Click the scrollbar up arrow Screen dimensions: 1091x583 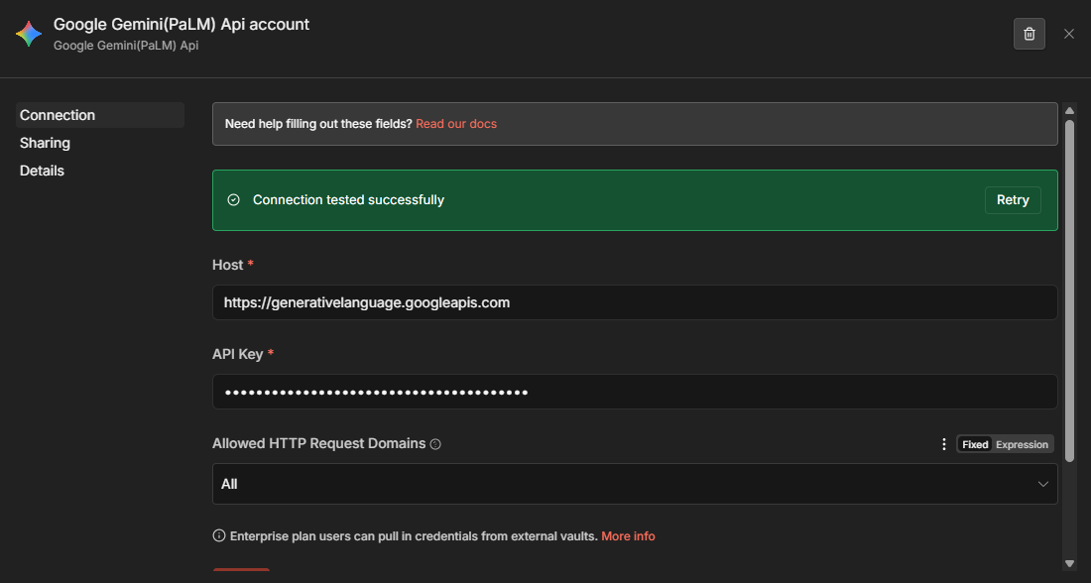pyautogui.click(x=1069, y=111)
